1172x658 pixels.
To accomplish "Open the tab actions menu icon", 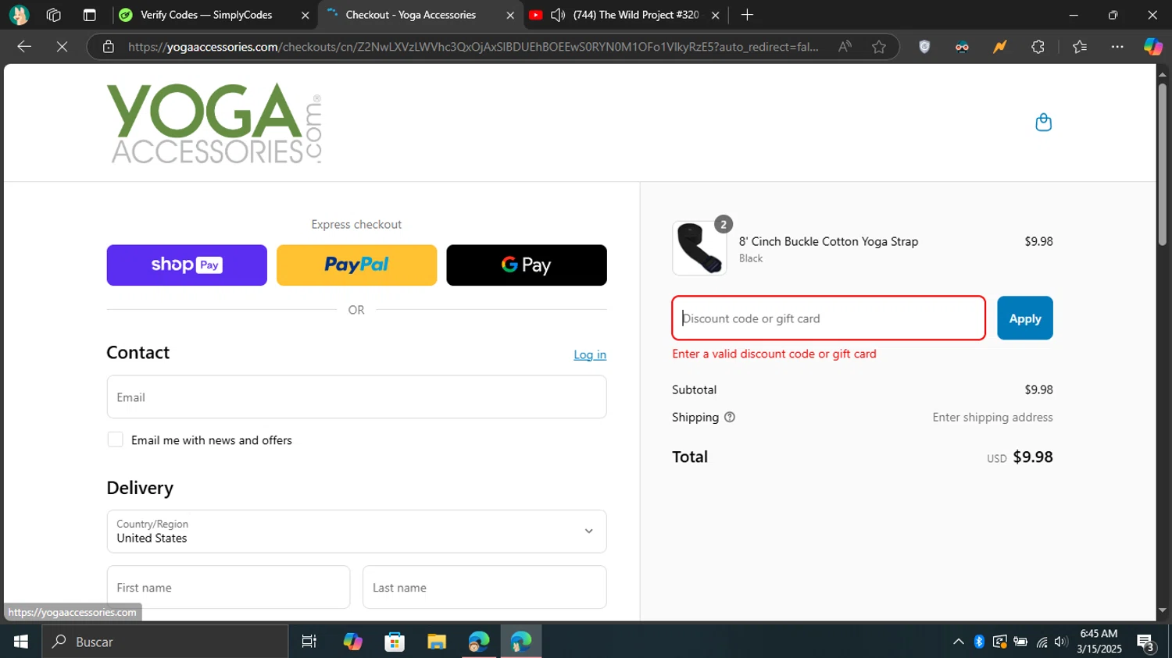I will point(89,15).
